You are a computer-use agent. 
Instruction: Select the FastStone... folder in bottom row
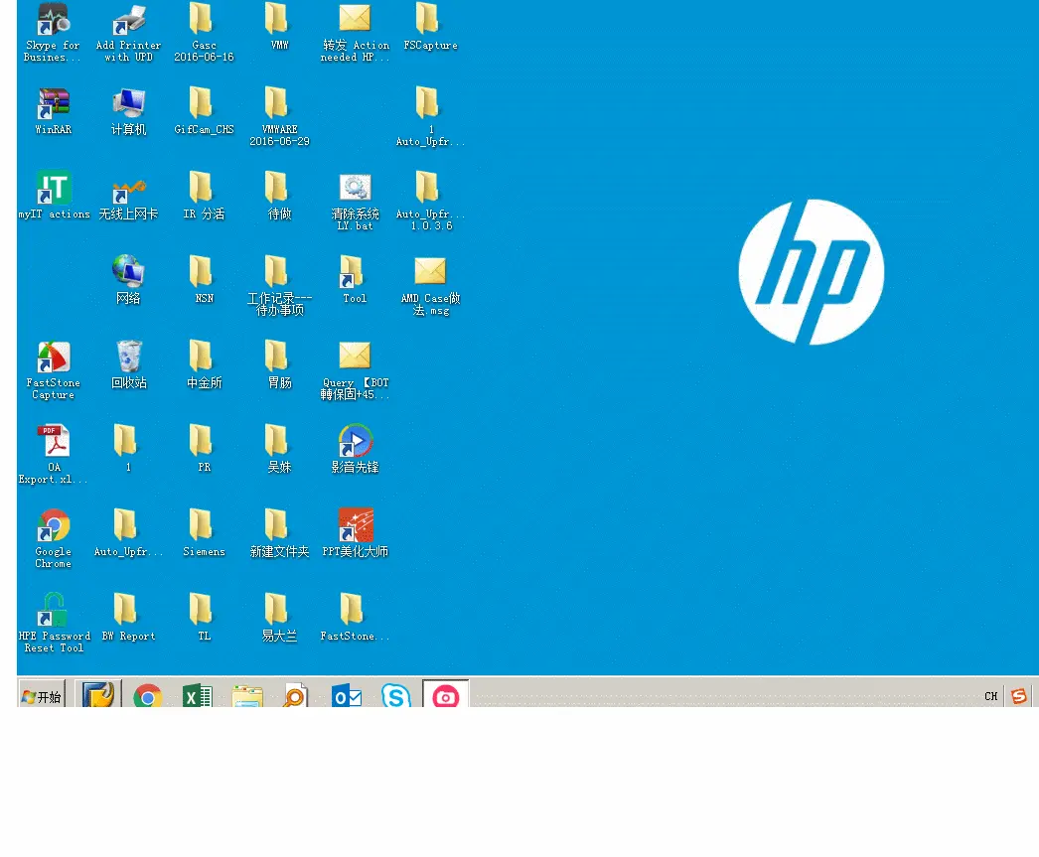tap(355, 618)
